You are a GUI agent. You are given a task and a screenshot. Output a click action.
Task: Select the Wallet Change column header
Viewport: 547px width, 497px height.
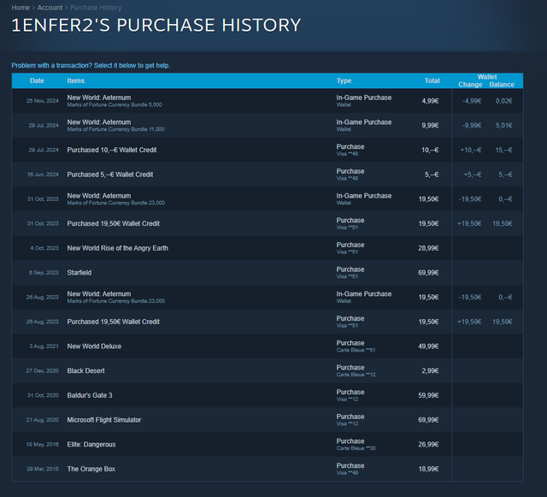470,85
